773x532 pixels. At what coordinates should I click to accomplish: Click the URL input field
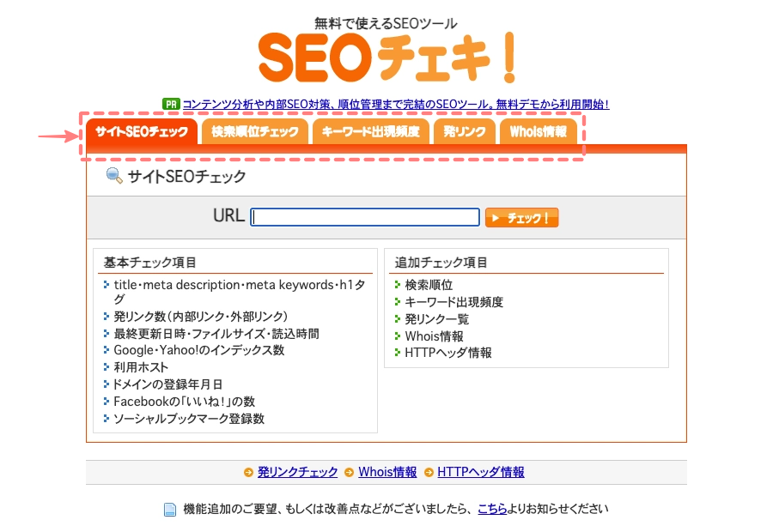365,217
